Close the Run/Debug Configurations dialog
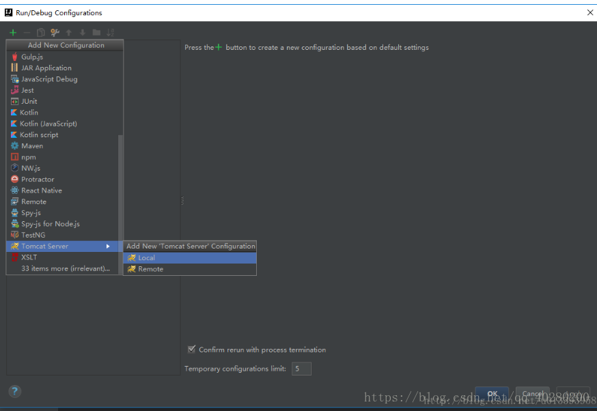This screenshot has width=597, height=411. [x=589, y=12]
